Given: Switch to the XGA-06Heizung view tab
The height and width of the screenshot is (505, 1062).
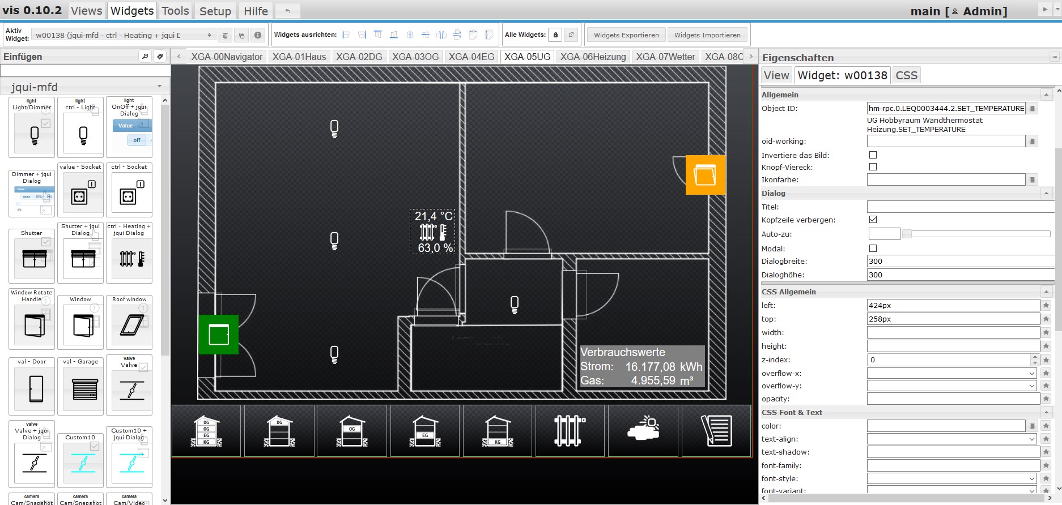Looking at the screenshot, I should point(593,57).
